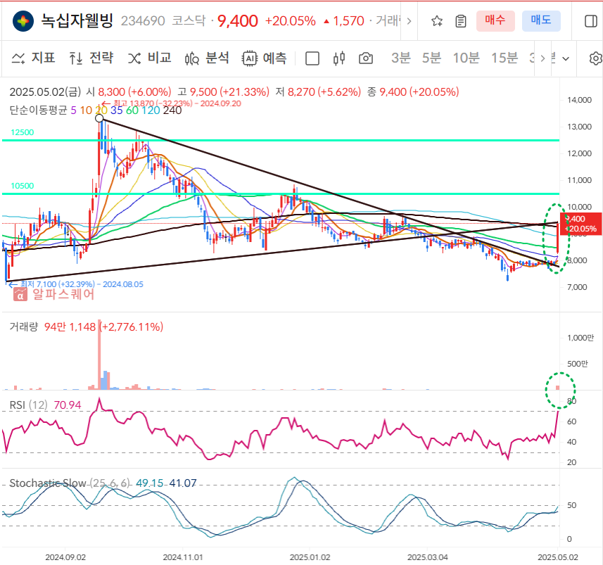The height and width of the screenshot is (565, 603).
Task: Open the 지표 indicators menu
Action: [x=34, y=58]
